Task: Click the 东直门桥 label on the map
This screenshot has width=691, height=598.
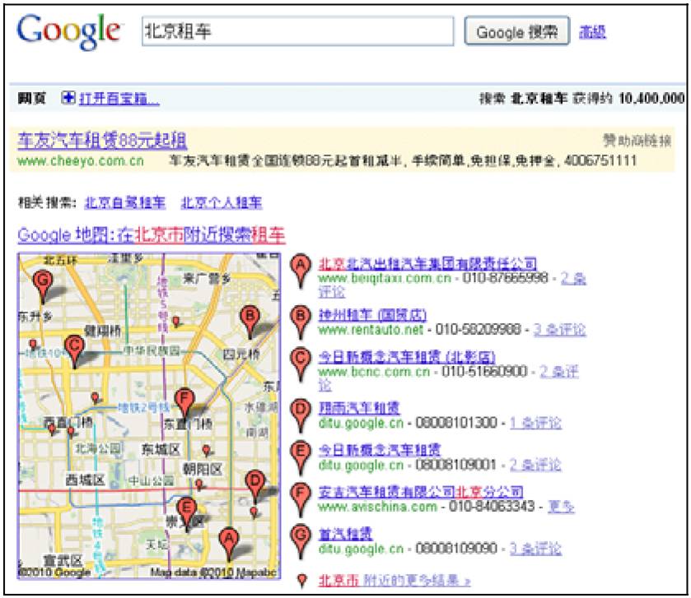Action: 188,424
